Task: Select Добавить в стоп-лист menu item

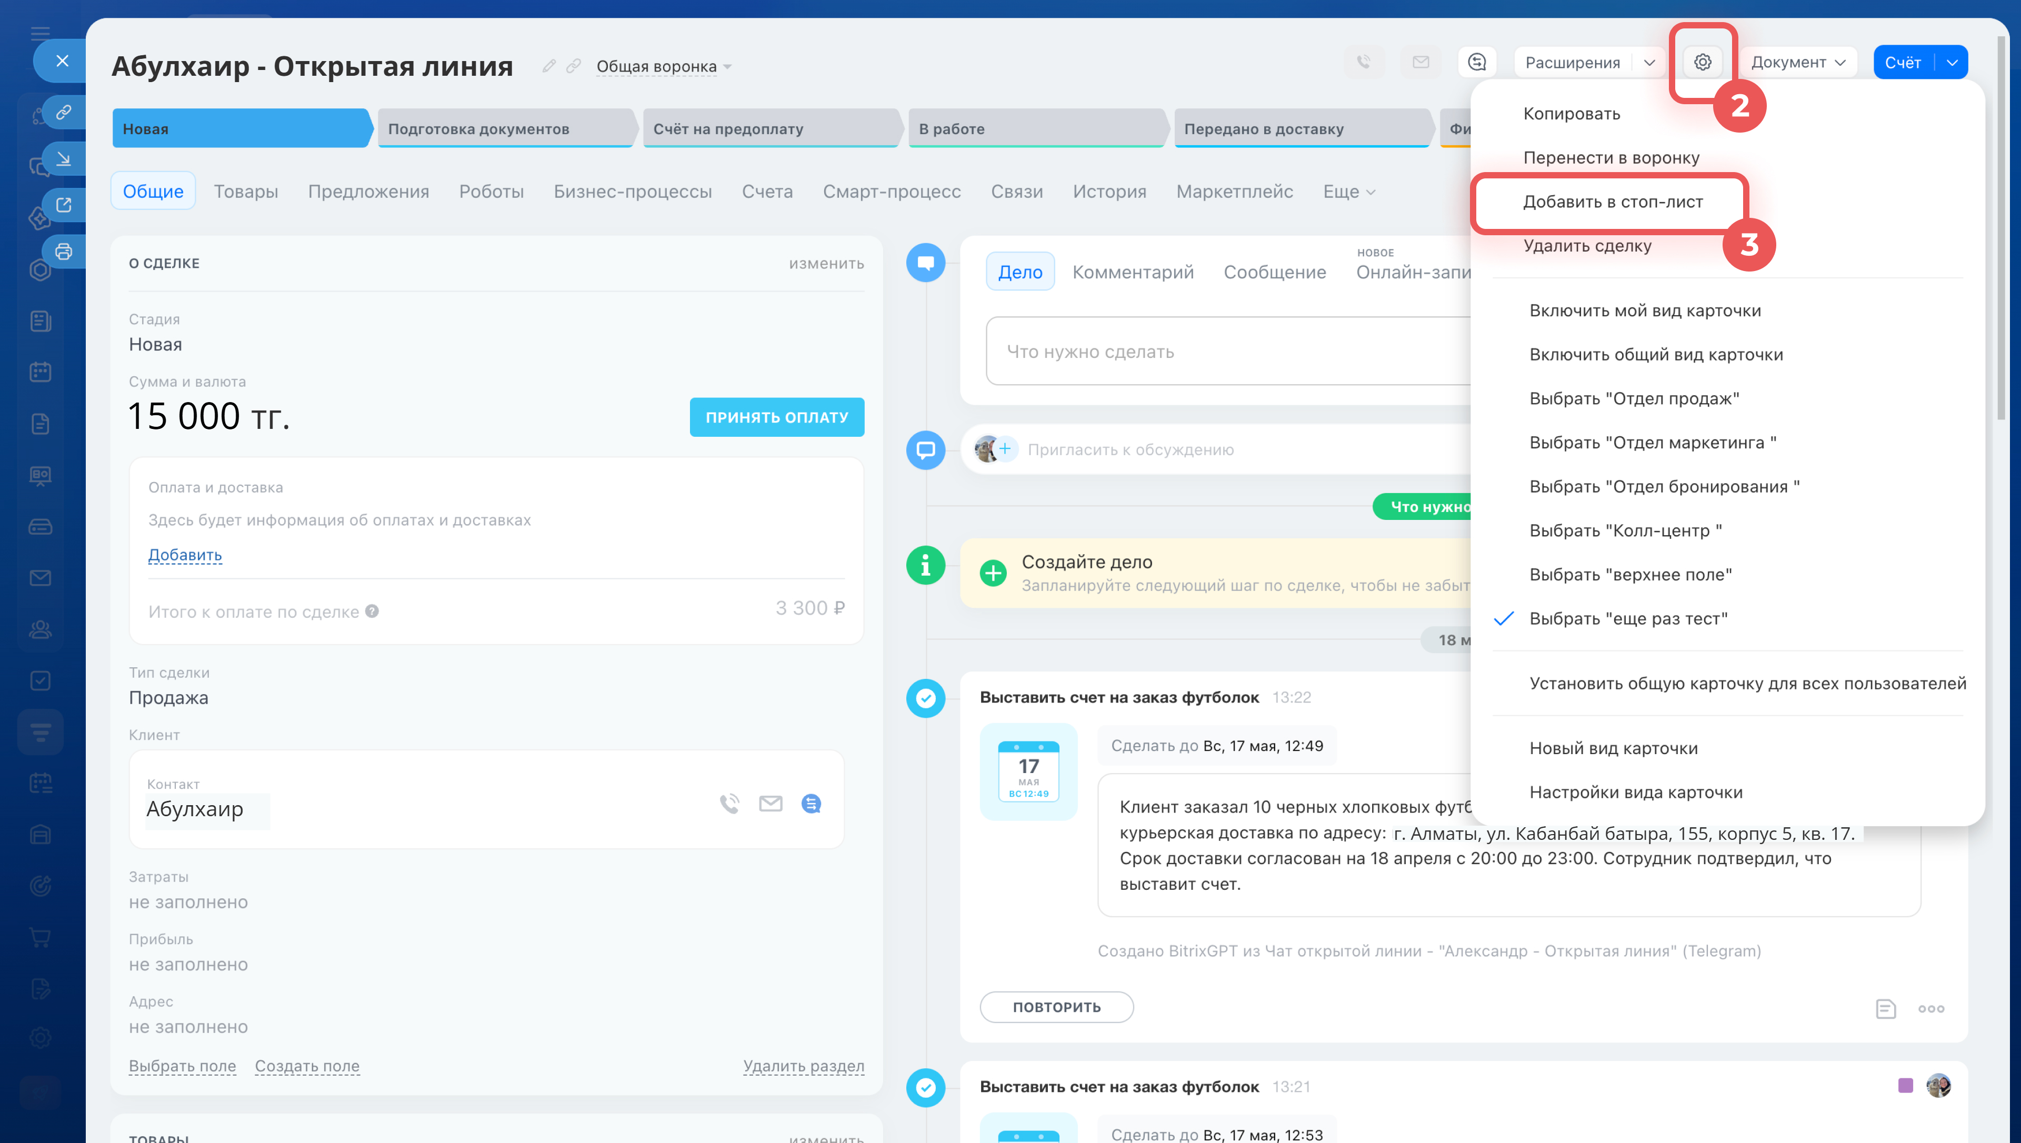Action: pos(1612,202)
